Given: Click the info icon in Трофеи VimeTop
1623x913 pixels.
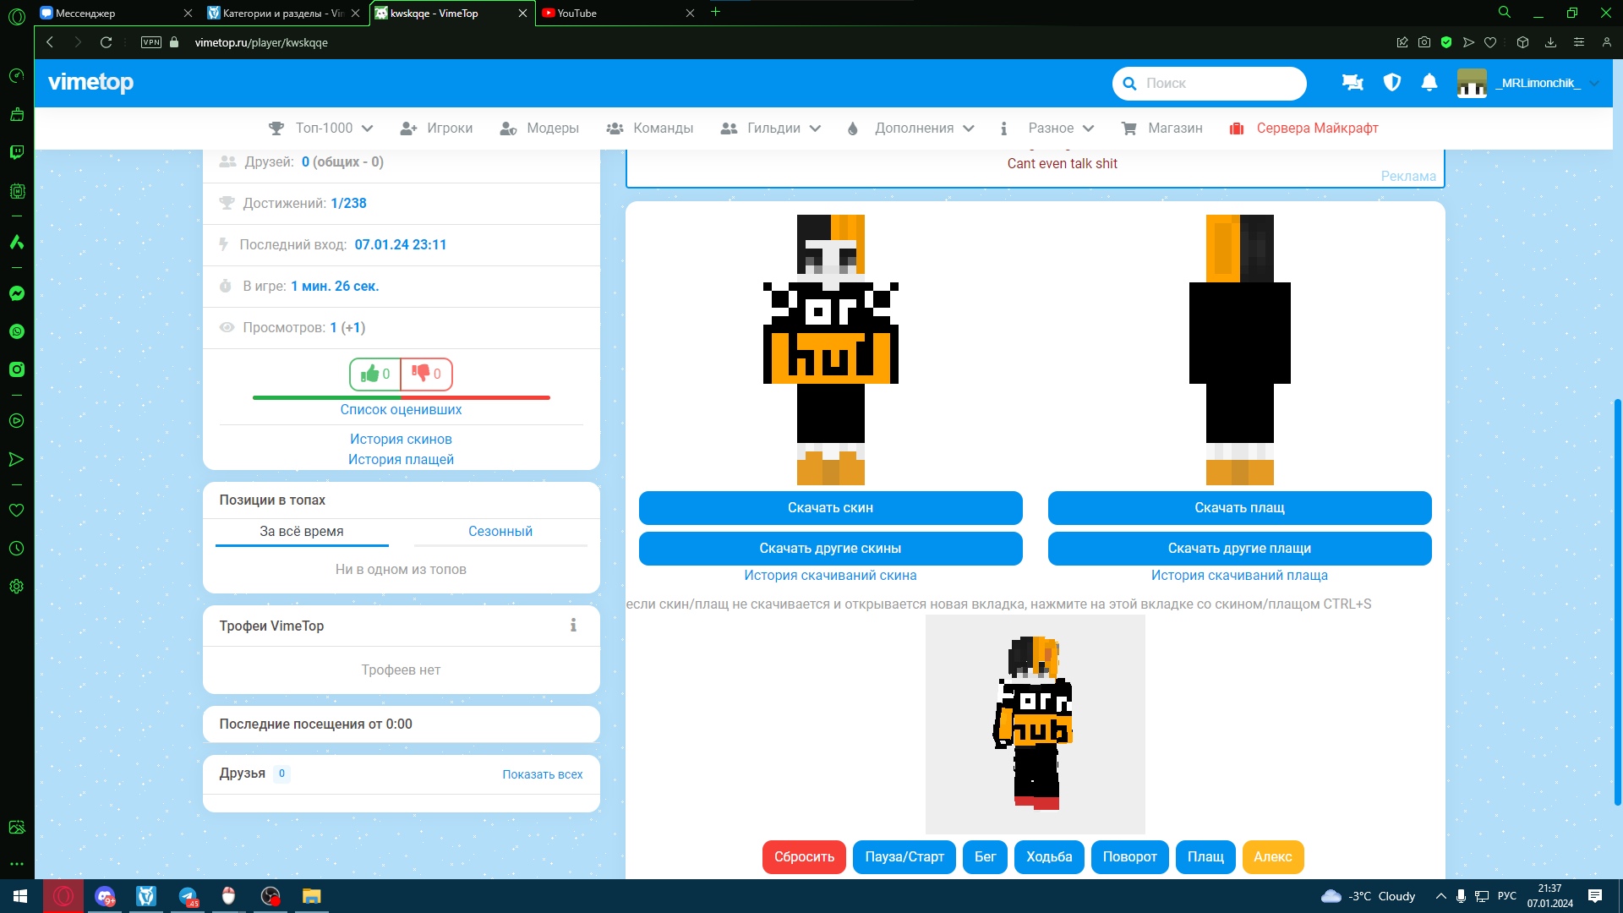Looking at the screenshot, I should tap(573, 626).
